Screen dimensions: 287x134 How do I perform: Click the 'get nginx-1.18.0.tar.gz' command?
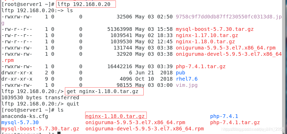point(103,91)
